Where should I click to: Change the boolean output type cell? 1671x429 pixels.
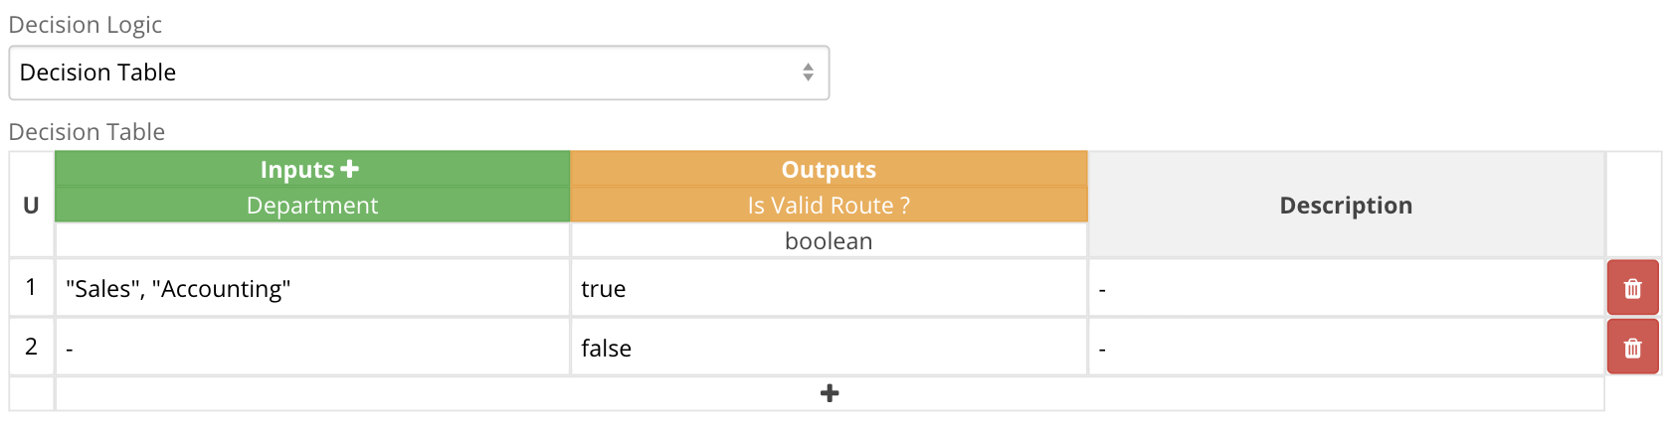click(x=829, y=240)
